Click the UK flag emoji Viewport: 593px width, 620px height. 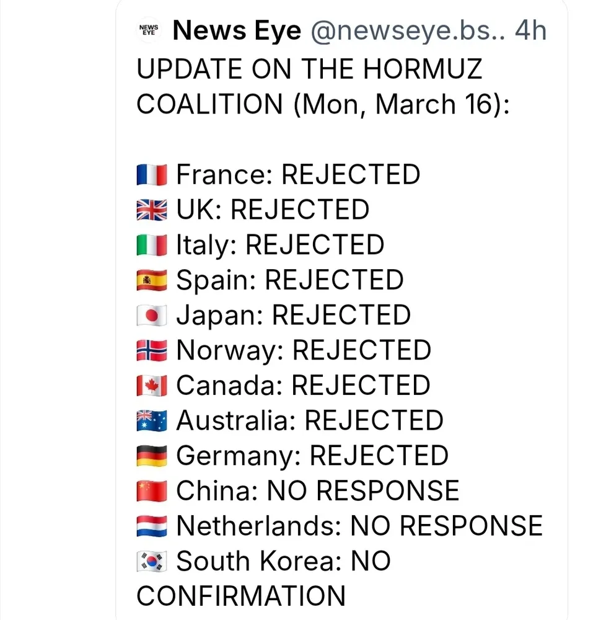tap(152, 210)
